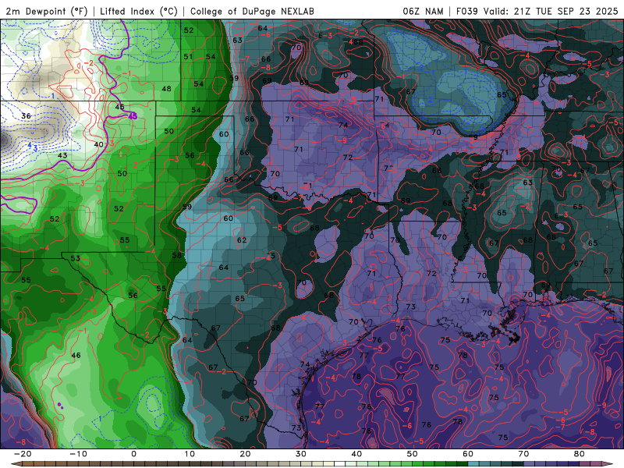This screenshot has width=624, height=468.
Task: Click the dewpoint value 40 on map
Action: click(99, 144)
